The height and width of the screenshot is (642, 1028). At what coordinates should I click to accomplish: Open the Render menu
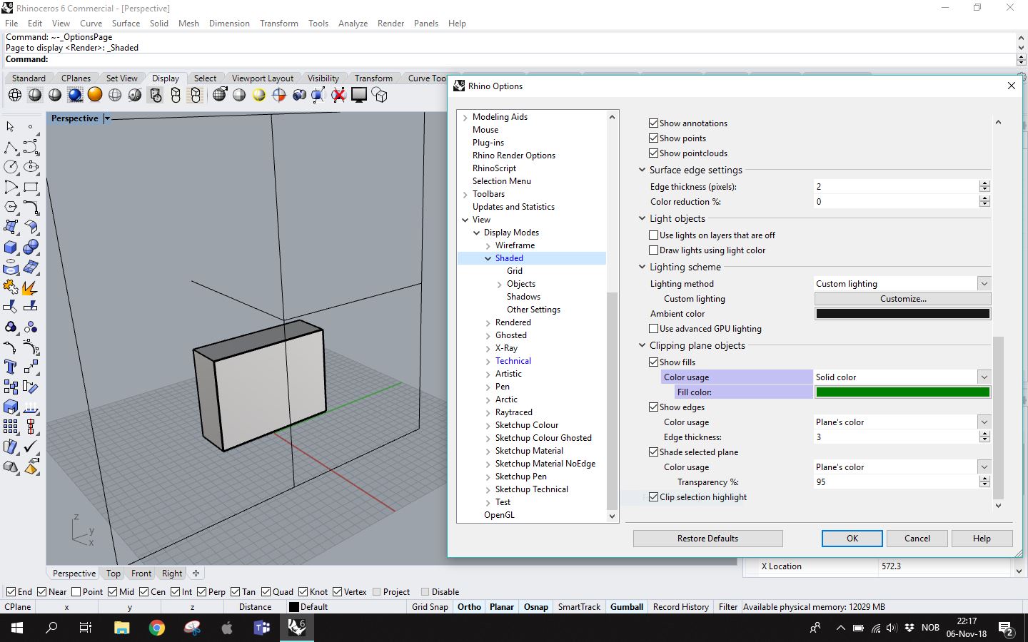pyautogui.click(x=390, y=23)
